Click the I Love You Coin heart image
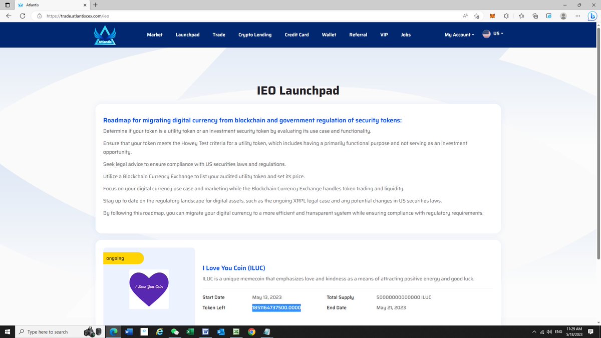 coord(149,289)
